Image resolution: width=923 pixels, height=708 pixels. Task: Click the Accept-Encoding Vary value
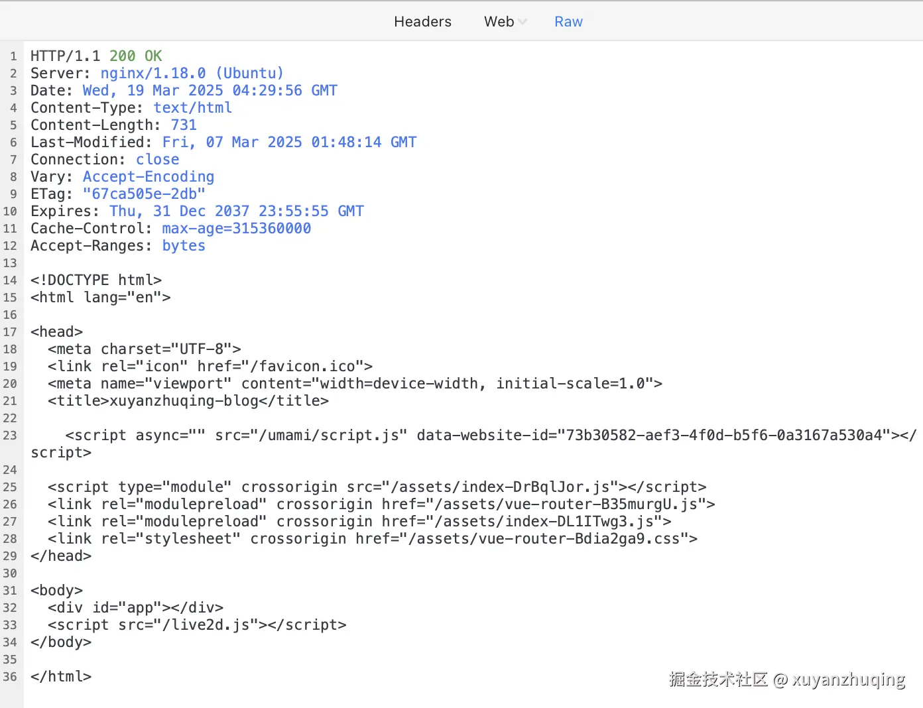[148, 177]
